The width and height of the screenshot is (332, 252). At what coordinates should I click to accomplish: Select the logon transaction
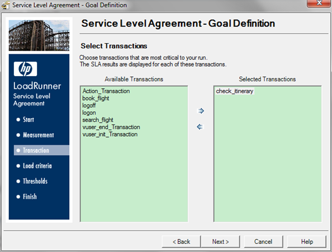coord(89,112)
